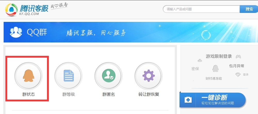Click the 搜索 button
The image size is (258, 114).
pos(249,9)
